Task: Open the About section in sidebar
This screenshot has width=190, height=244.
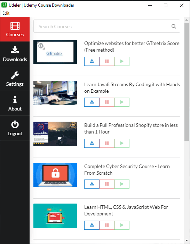Action: tap(15, 103)
